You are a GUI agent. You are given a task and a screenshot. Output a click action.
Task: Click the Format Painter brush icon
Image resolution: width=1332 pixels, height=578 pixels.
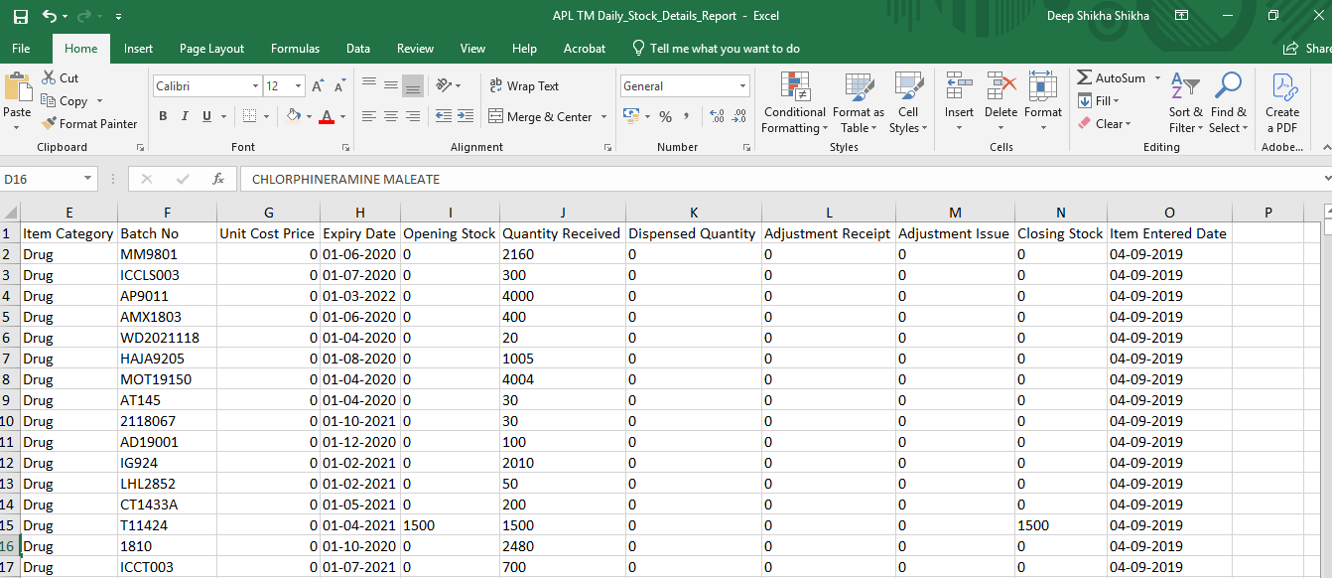tap(49, 124)
